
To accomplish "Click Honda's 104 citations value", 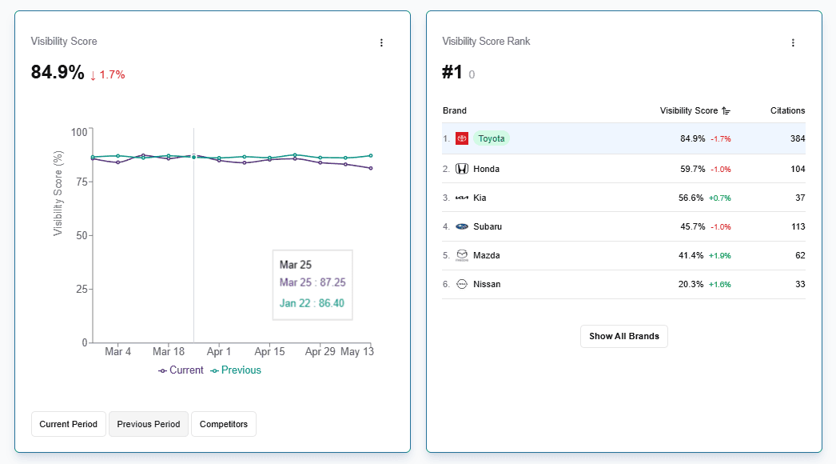I will tap(798, 169).
